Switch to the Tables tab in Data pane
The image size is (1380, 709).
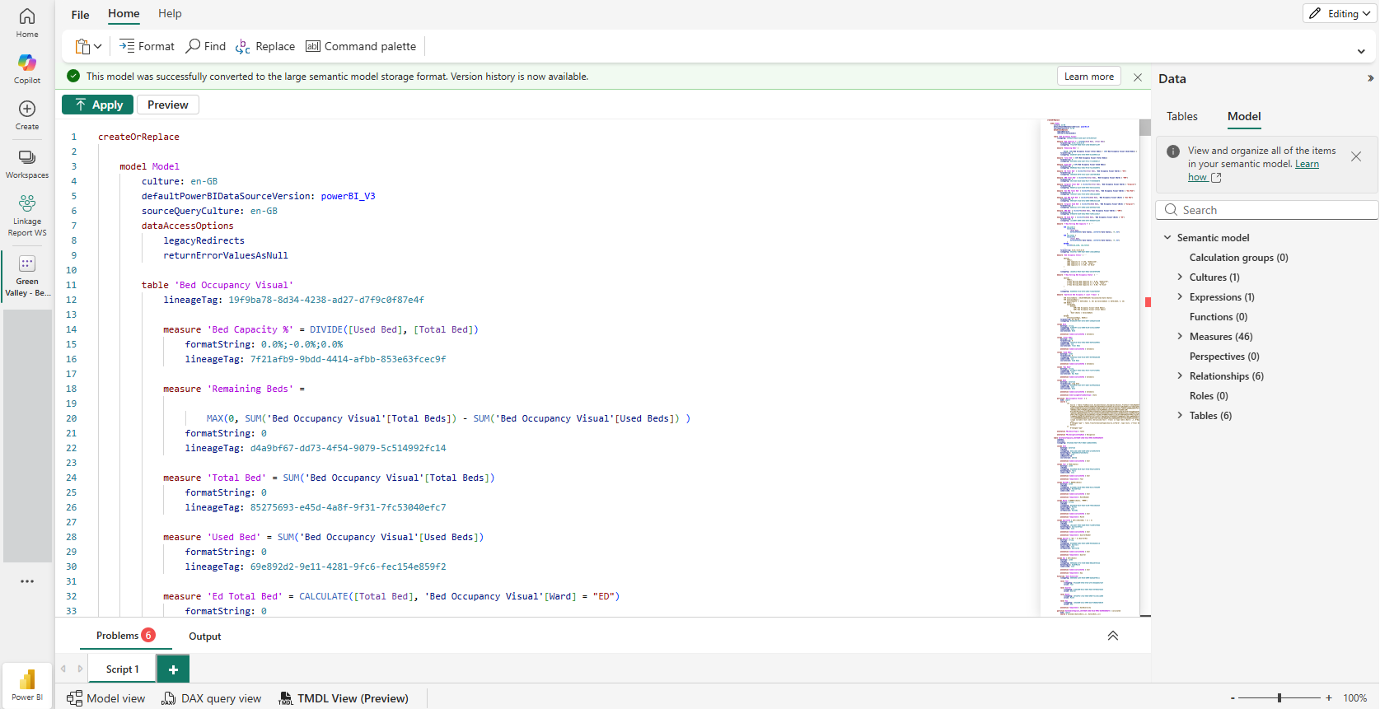(1181, 117)
